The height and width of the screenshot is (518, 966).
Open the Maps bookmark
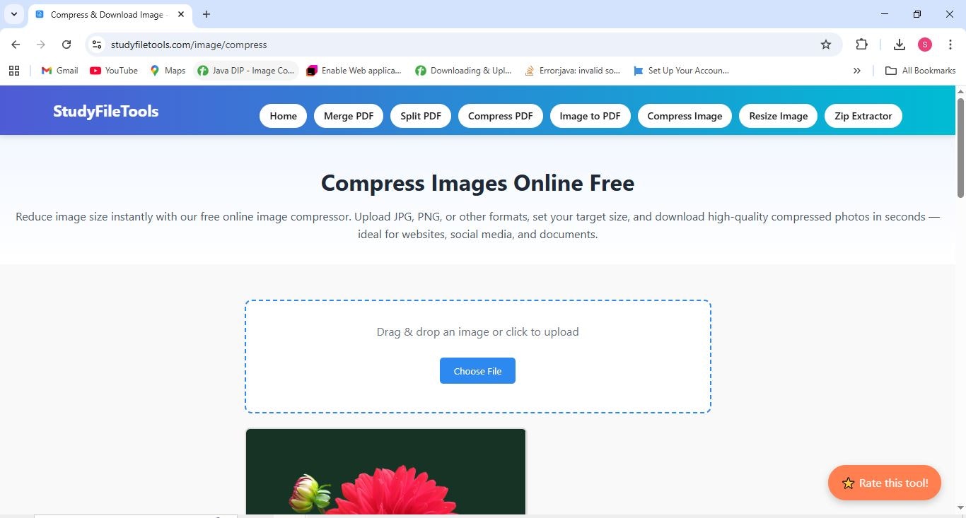167,70
